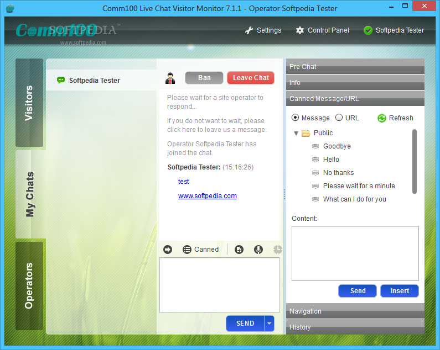Select the URL radio button
440x350 pixels.
coord(339,118)
